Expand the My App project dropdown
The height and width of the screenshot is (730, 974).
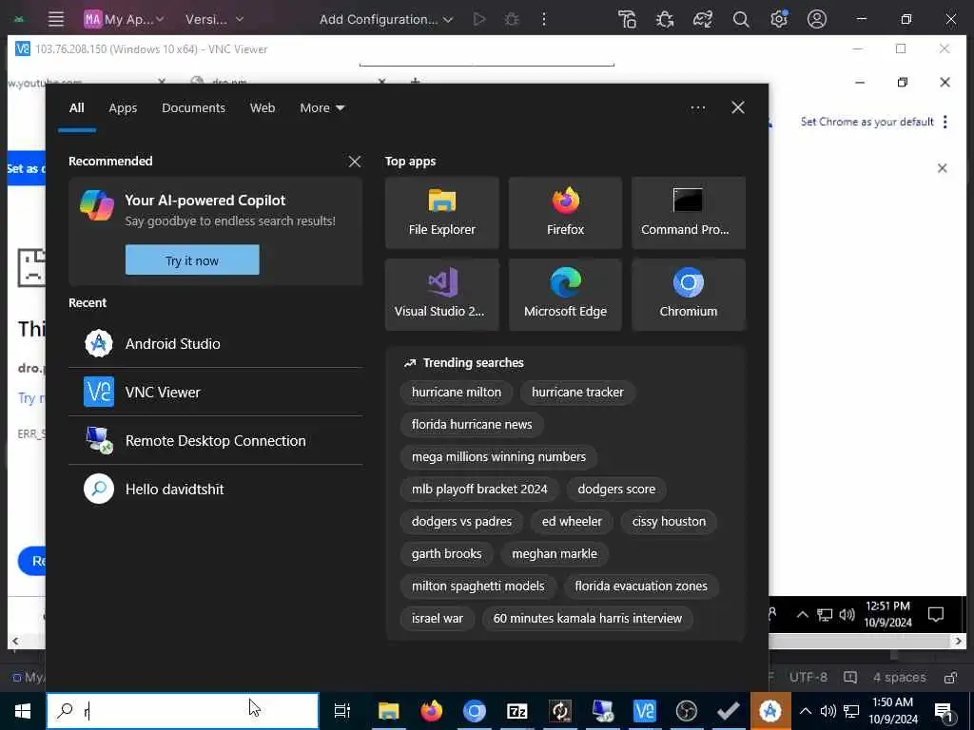pos(125,19)
